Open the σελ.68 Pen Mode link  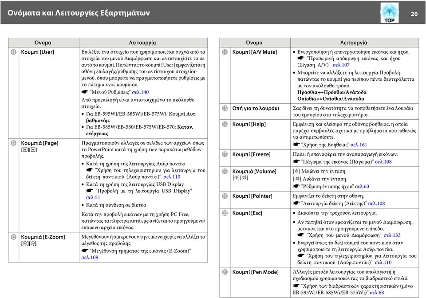coord(377,293)
